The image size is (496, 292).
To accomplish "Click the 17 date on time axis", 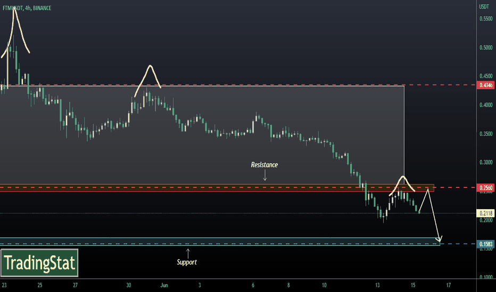I will (449, 286).
